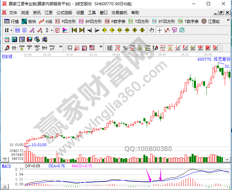Open the 板块 sector view
232x190 pixels.
29,21
